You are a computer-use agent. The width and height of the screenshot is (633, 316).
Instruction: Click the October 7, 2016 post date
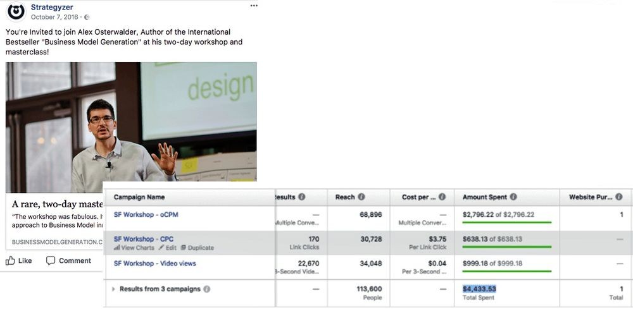pyautogui.click(x=56, y=17)
